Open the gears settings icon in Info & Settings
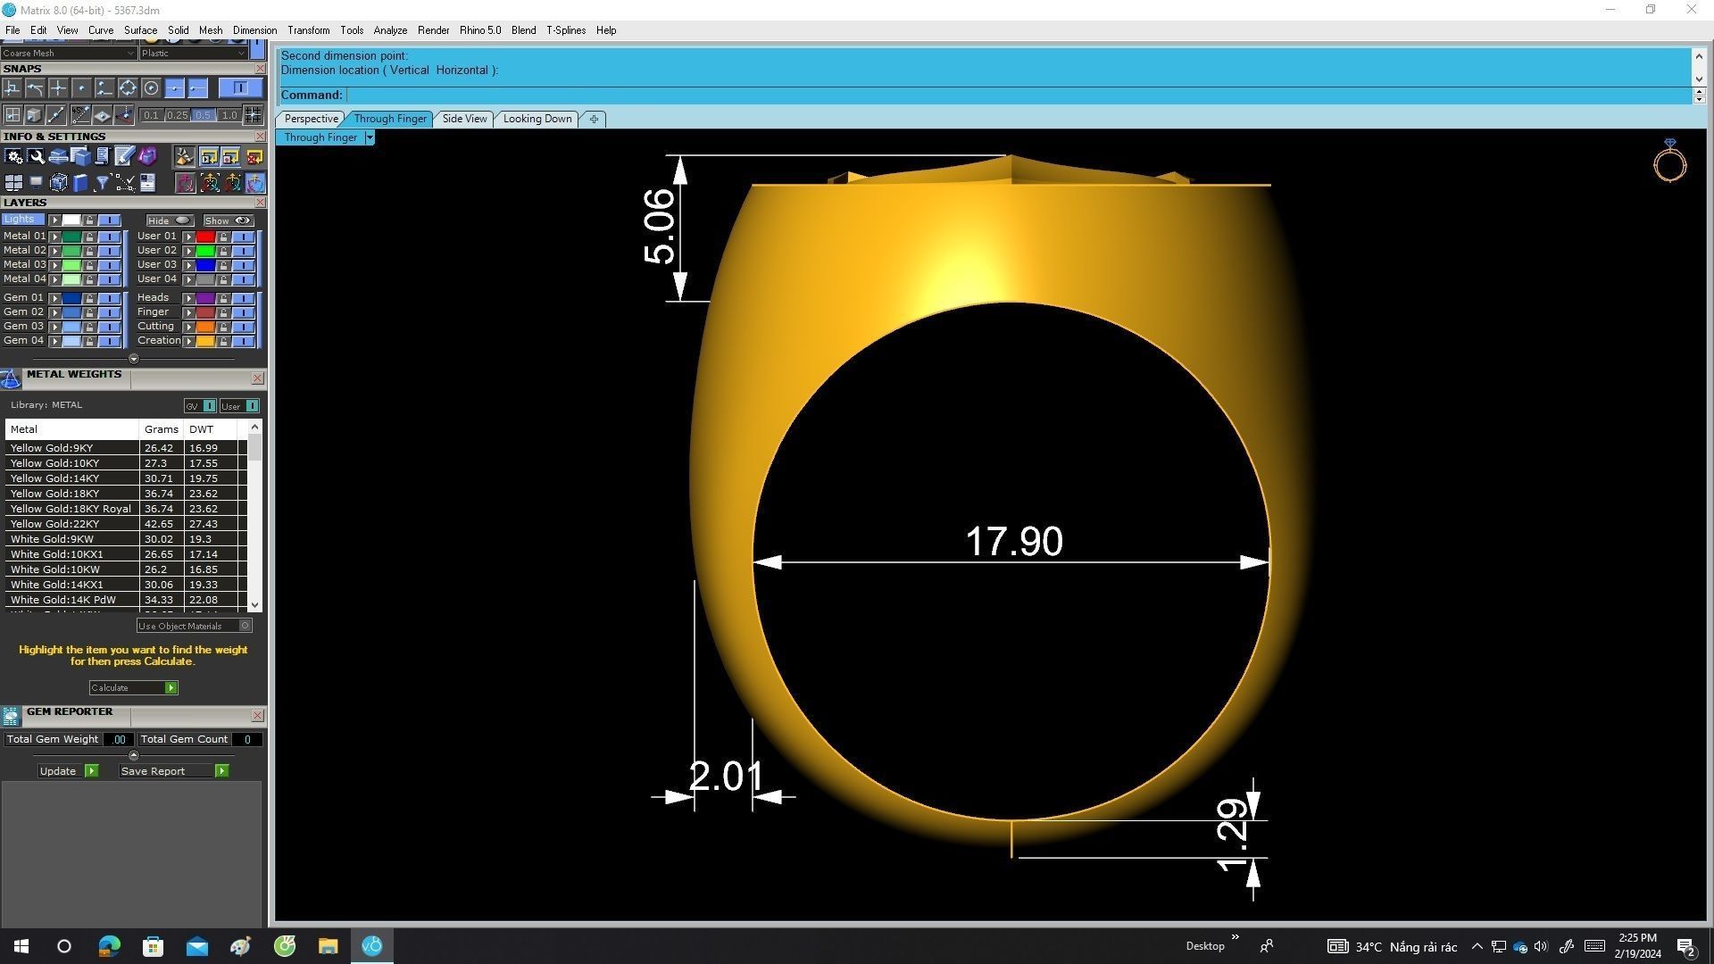Viewport: 1714px width, 964px height. click(13, 157)
